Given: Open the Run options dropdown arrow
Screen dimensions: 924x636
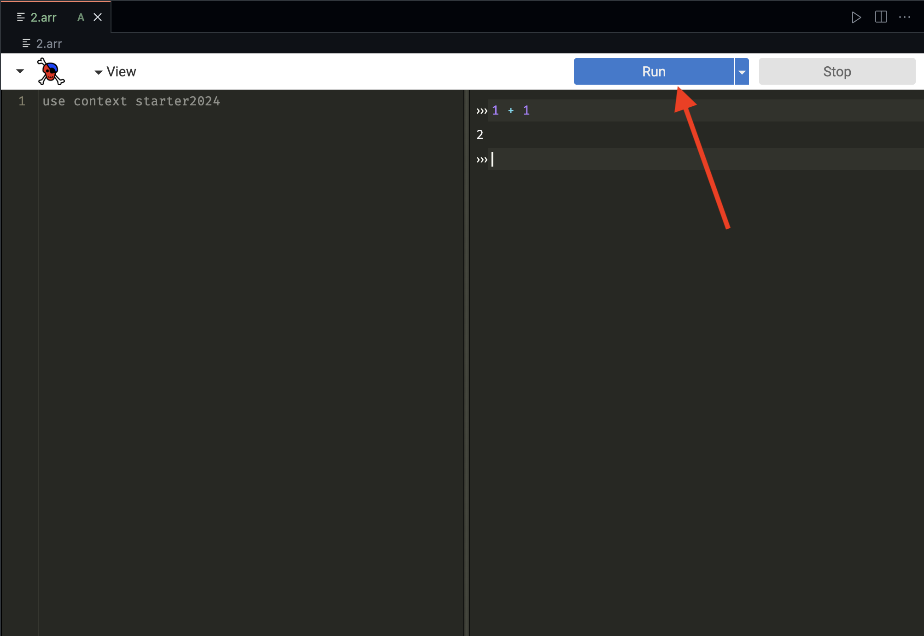Looking at the screenshot, I should (742, 71).
